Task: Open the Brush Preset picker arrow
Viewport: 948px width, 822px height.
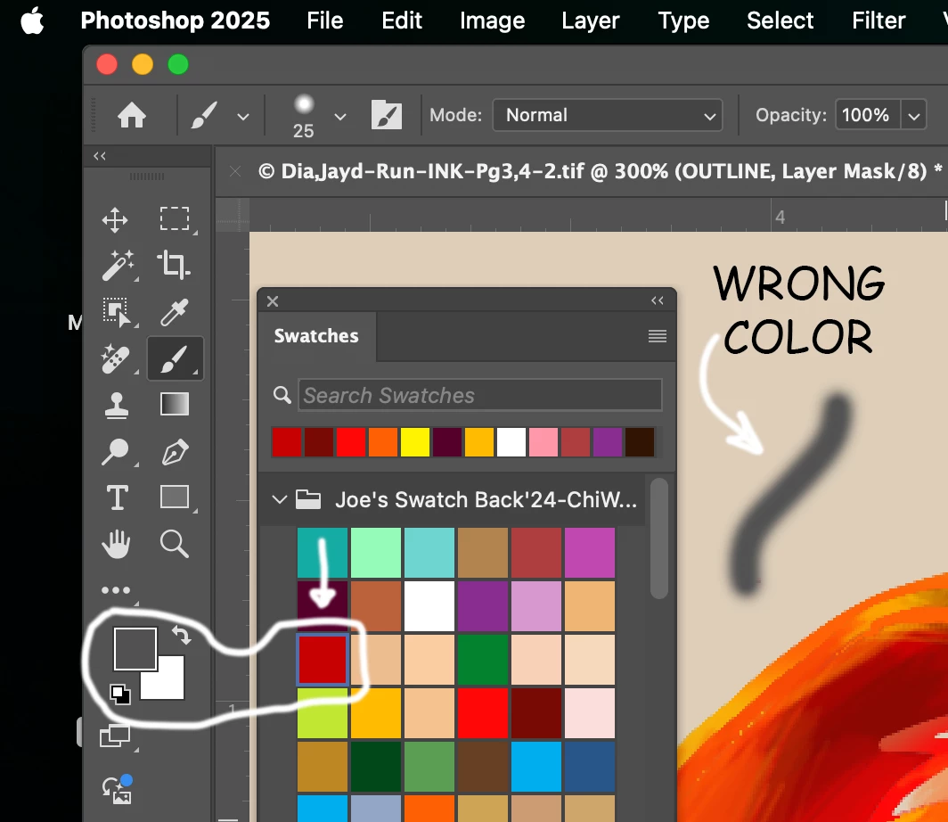Action: [340, 116]
